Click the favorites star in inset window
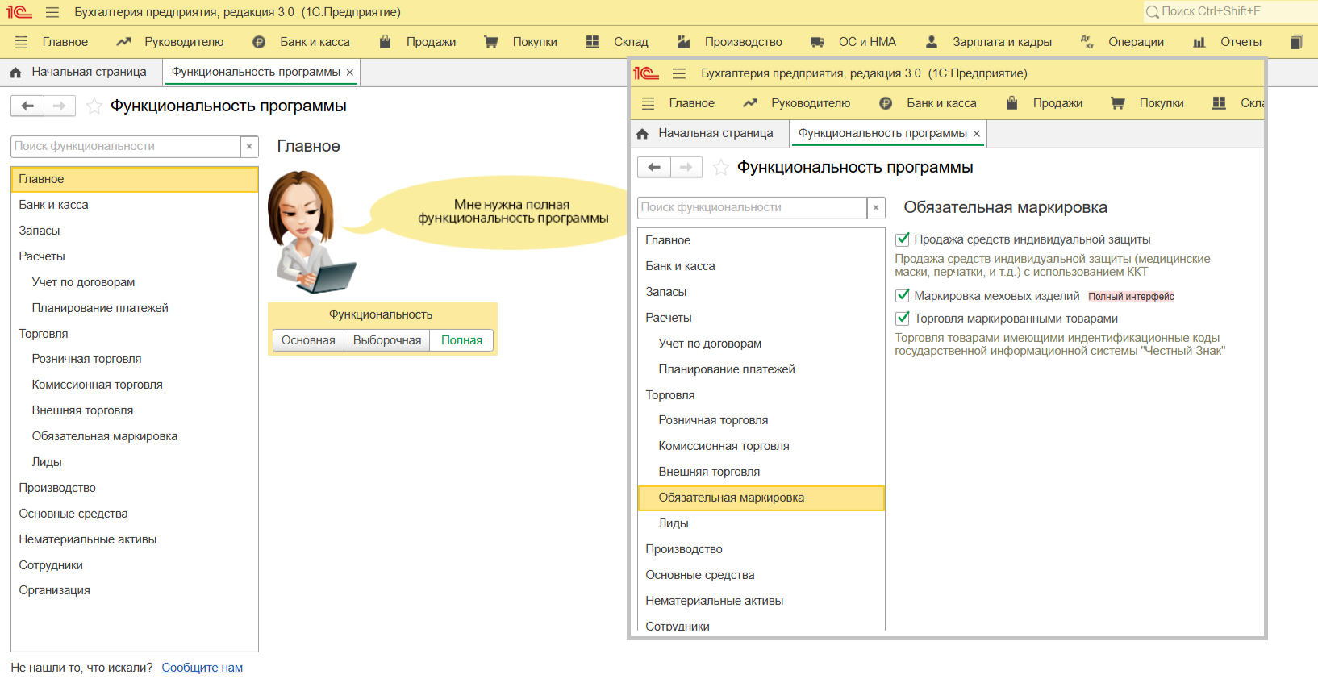Viewport: 1318px width, 683px height. 720,167
